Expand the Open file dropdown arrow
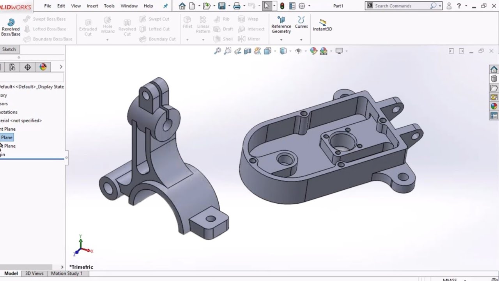This screenshot has height=281, width=499. [214, 6]
